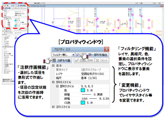Click リセット button in enlarged property window

[102, 60]
